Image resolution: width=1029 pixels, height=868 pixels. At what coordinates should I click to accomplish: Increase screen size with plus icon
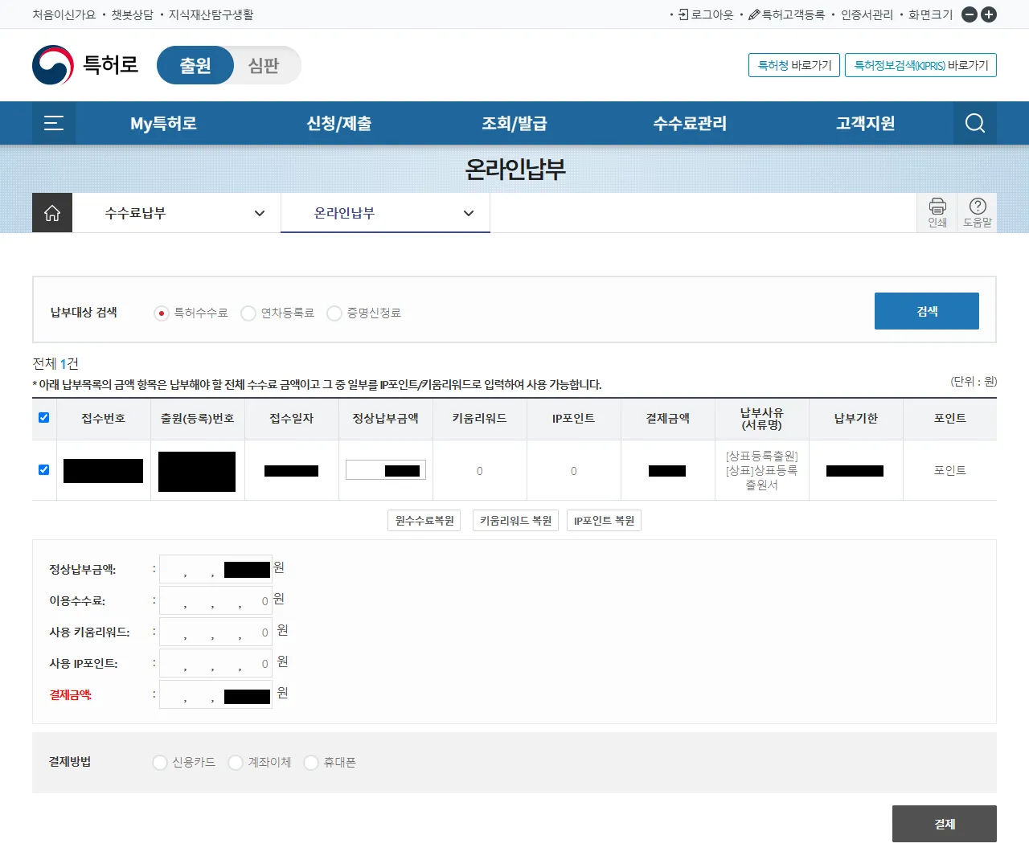coord(989,14)
